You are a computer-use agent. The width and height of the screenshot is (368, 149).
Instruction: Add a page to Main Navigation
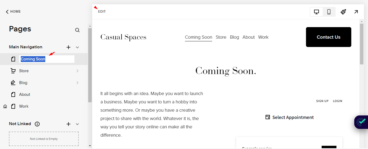coord(68,47)
